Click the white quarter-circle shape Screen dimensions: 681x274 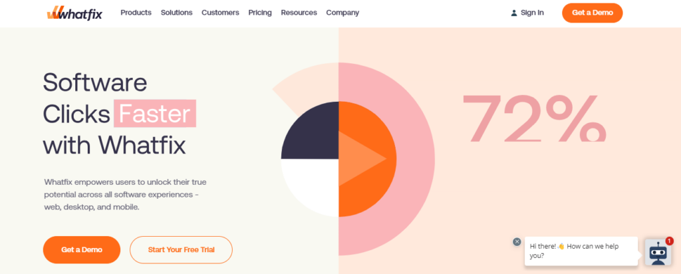(311, 187)
